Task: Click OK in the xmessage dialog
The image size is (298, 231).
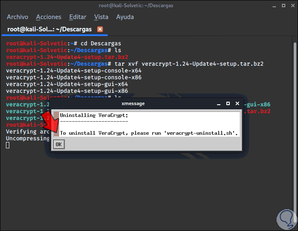Action: [x=59, y=145]
